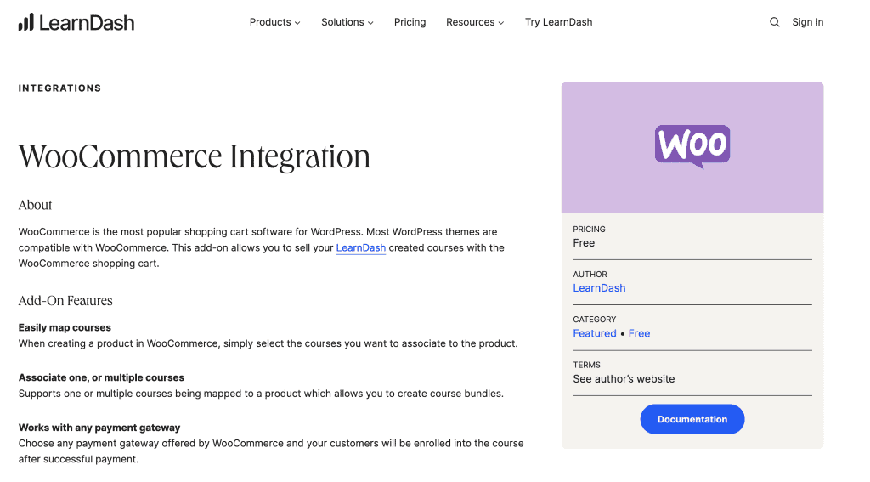Click the Sign In link

[x=807, y=22]
